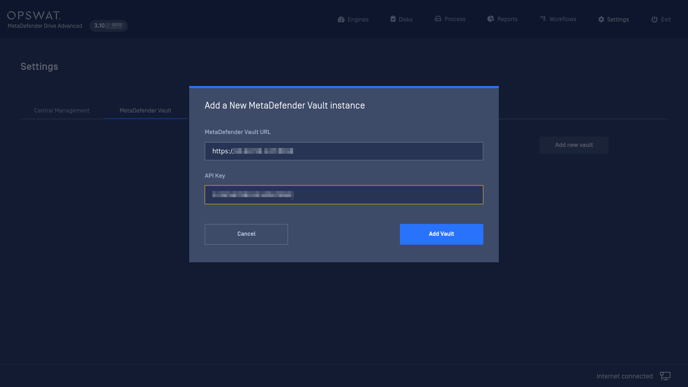This screenshot has height=387, width=688.
Task: Click the Disks clipboard icon
Action: coord(393,19)
